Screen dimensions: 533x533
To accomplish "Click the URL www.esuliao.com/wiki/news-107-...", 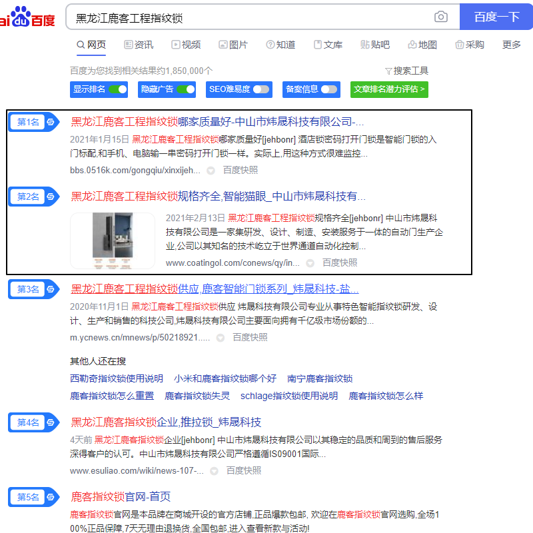I will [137, 471].
